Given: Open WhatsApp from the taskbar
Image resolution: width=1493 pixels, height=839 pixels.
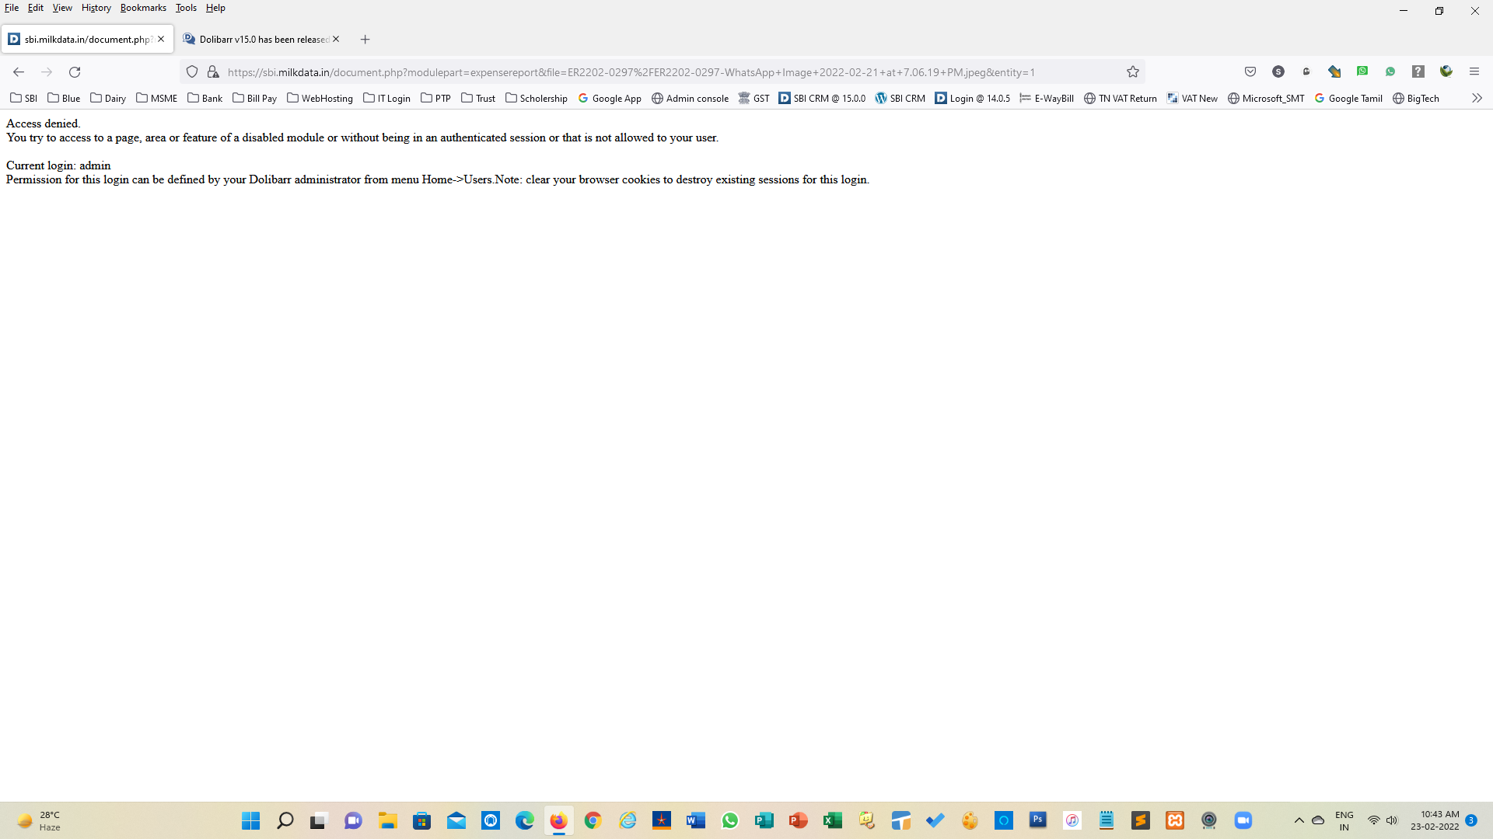Looking at the screenshot, I should click(x=729, y=820).
